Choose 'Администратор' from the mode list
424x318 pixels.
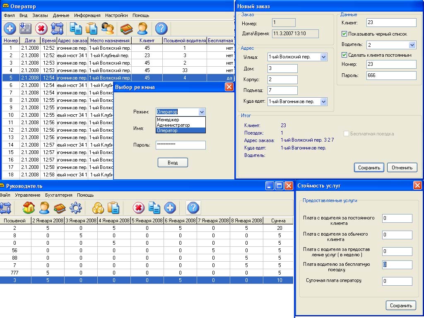click(173, 125)
